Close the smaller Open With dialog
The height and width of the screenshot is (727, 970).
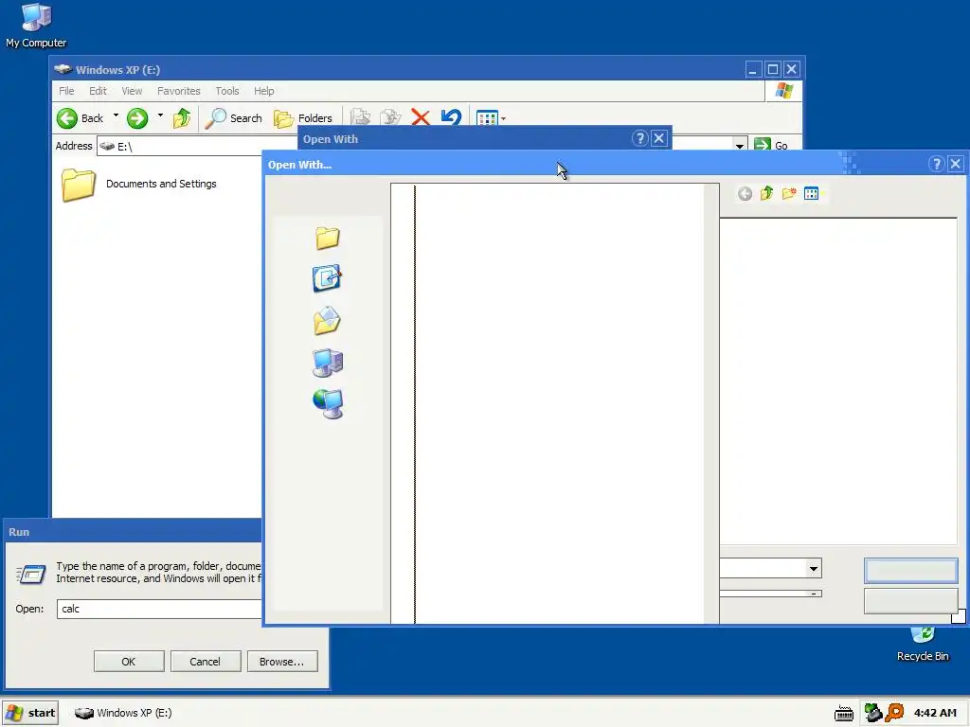coord(659,138)
